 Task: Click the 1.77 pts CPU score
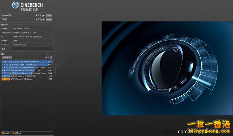coord(40,19)
